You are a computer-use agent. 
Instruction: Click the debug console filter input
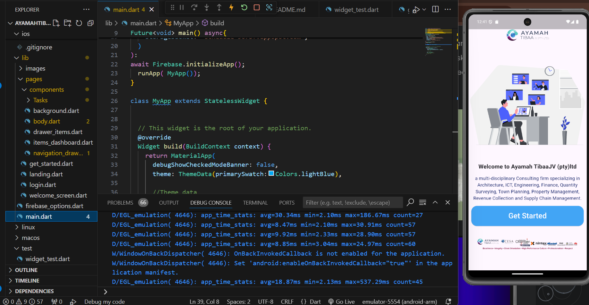click(x=353, y=203)
